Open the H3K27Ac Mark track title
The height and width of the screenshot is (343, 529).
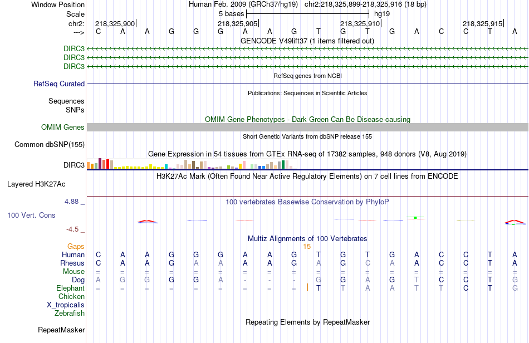point(307,176)
